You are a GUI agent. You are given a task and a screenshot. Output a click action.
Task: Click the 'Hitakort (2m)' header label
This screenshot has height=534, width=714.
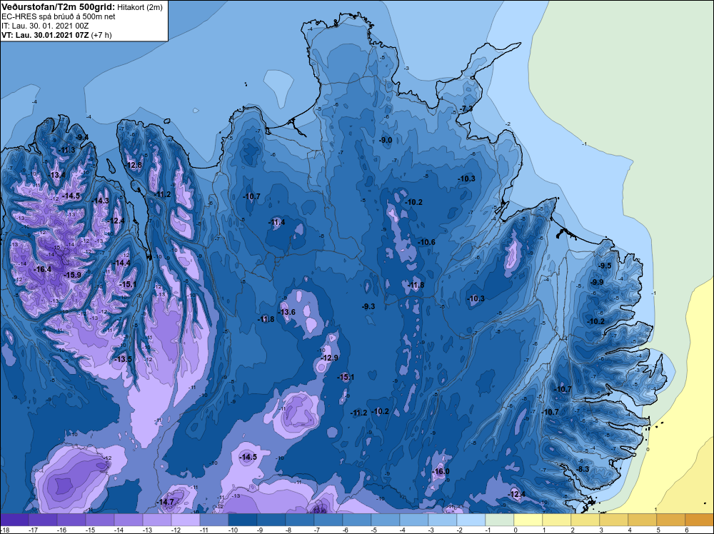click(x=140, y=7)
